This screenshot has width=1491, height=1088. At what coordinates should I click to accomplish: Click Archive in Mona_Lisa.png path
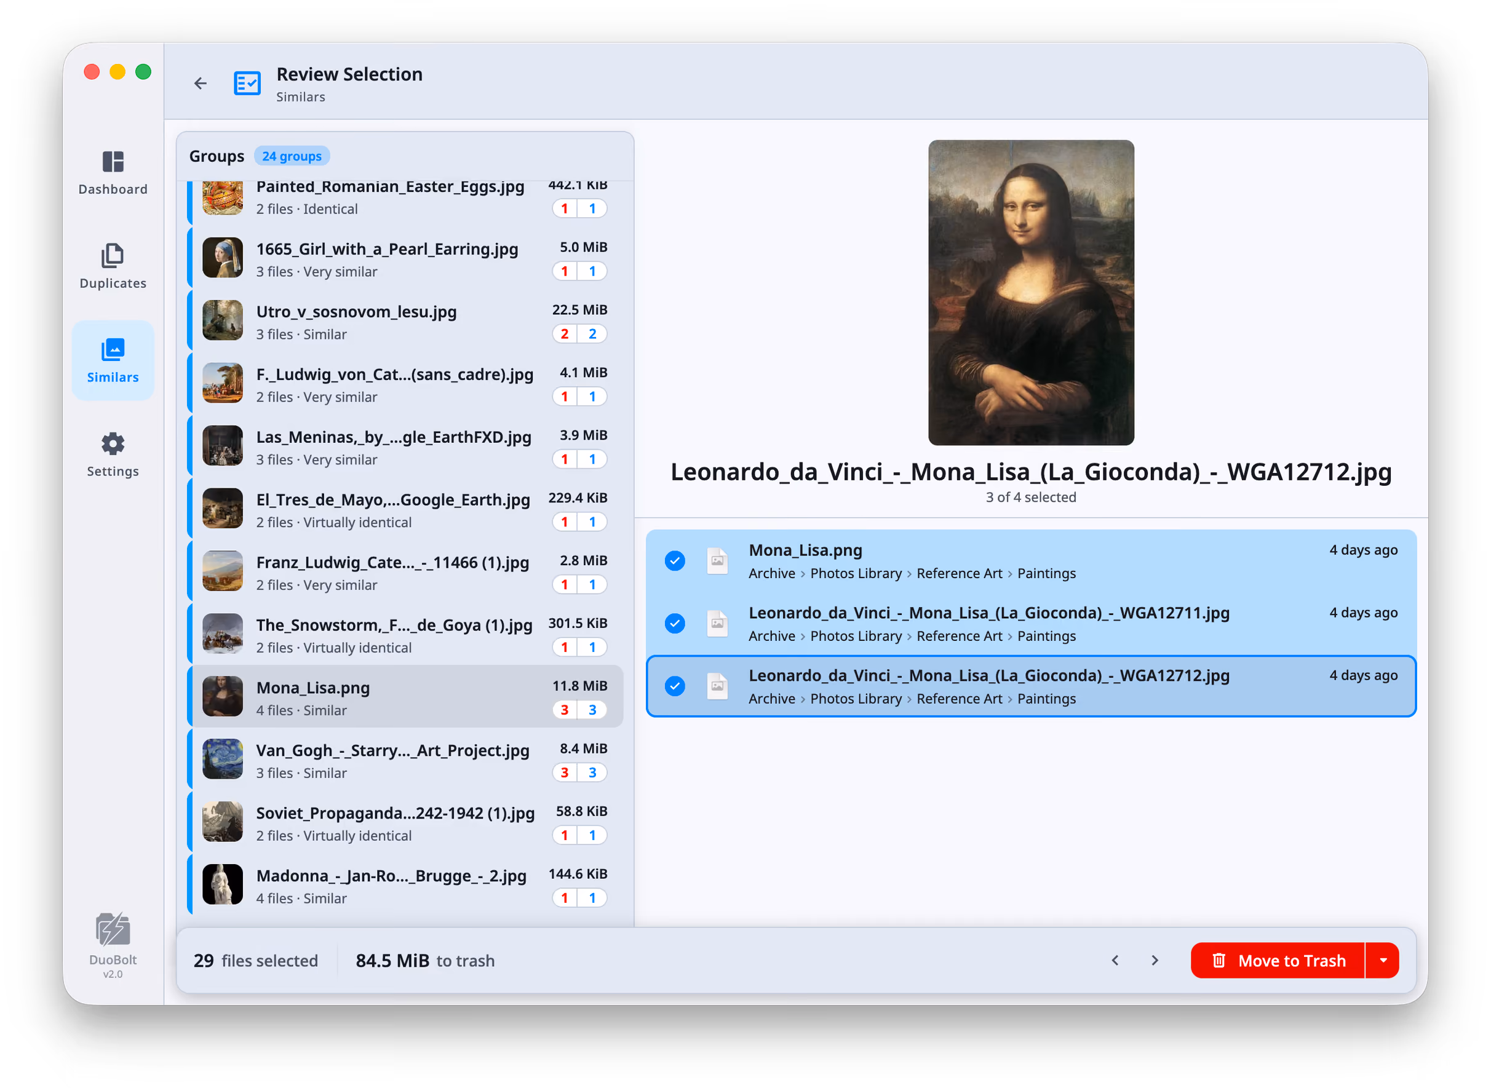(772, 574)
